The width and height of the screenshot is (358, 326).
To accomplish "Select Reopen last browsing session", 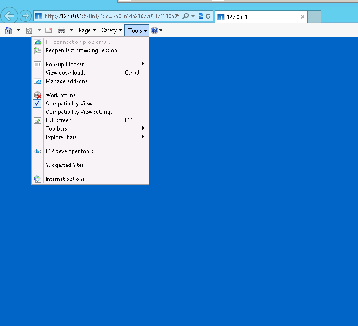I will coord(90,50).
